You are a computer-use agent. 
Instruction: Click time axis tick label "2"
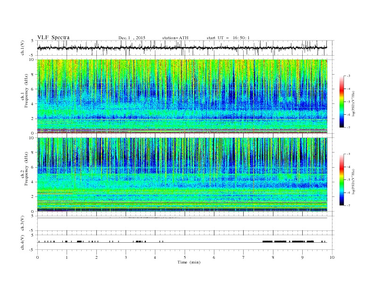(96, 257)
